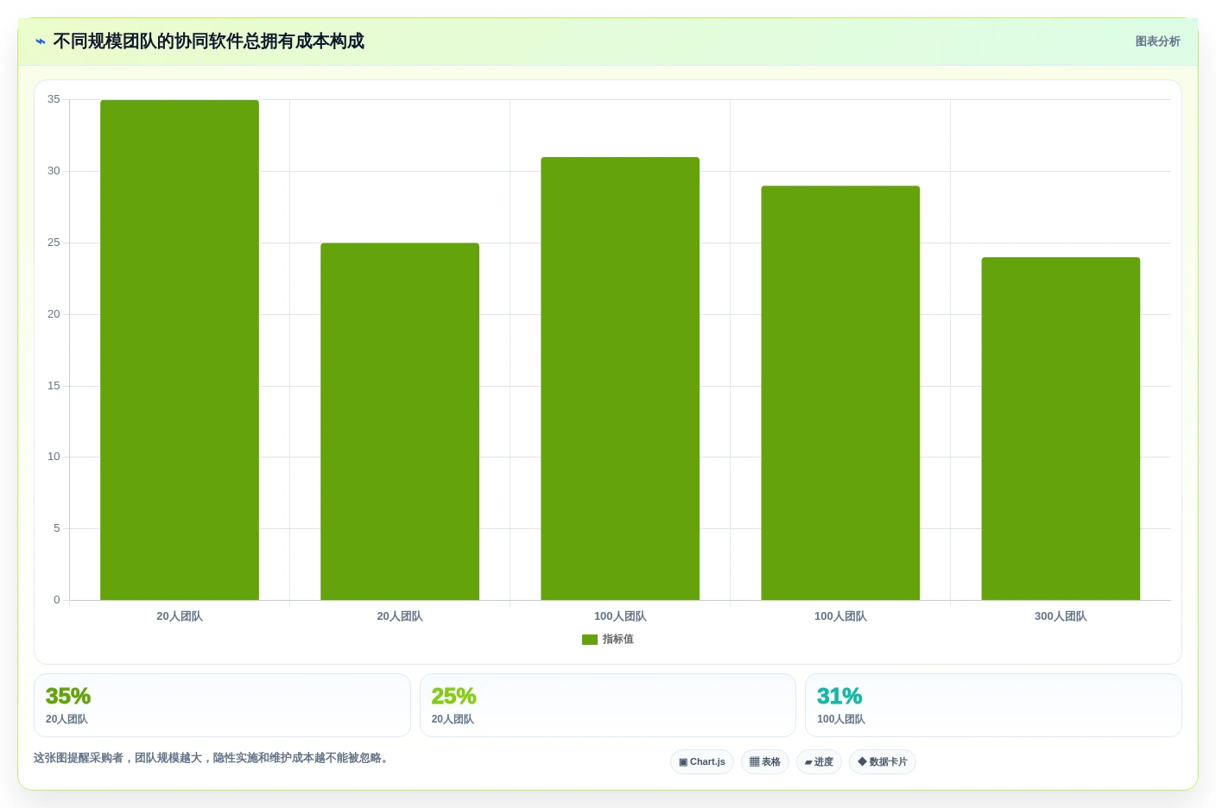Screen dimensions: 1216x808
Task: Open the 25% 20人团队 stat card
Action: point(608,705)
